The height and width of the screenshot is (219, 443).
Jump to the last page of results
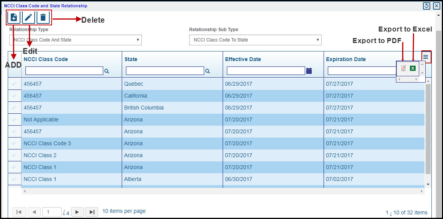[92, 212]
